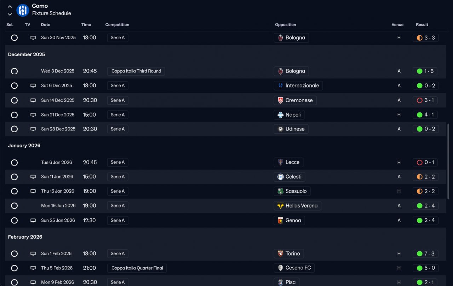Open Serie A tag on the Sassuolo row
The image size is (453, 286).
(x=117, y=191)
